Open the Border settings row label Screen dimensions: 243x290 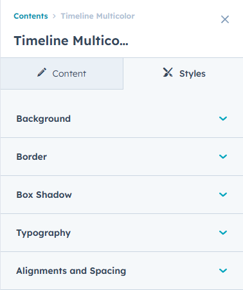click(32, 157)
